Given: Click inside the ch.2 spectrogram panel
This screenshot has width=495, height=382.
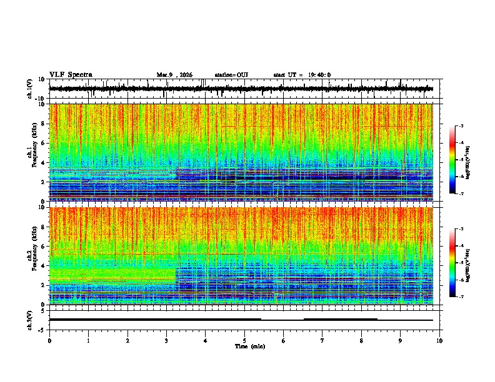Looking at the screenshot, I should [x=241, y=256].
